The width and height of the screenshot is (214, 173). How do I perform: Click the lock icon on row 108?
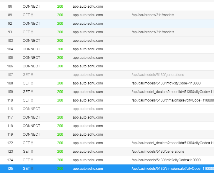[32, 83]
